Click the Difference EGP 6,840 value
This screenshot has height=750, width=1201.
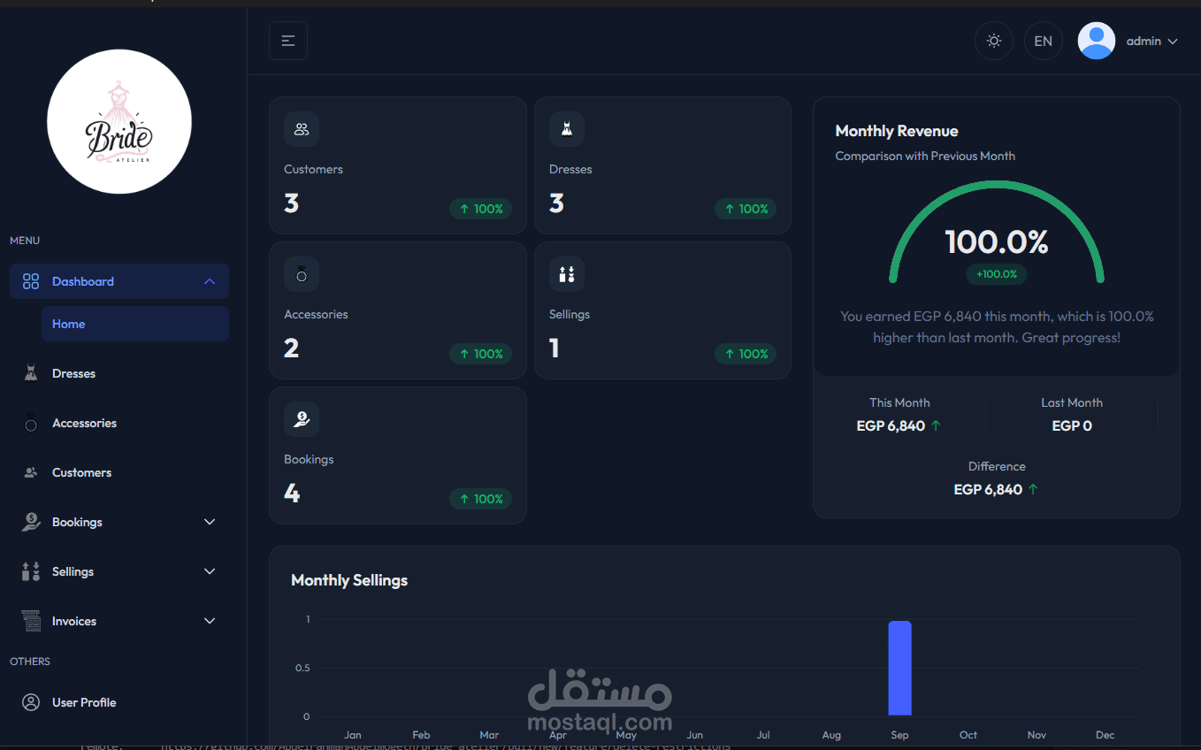pos(988,489)
